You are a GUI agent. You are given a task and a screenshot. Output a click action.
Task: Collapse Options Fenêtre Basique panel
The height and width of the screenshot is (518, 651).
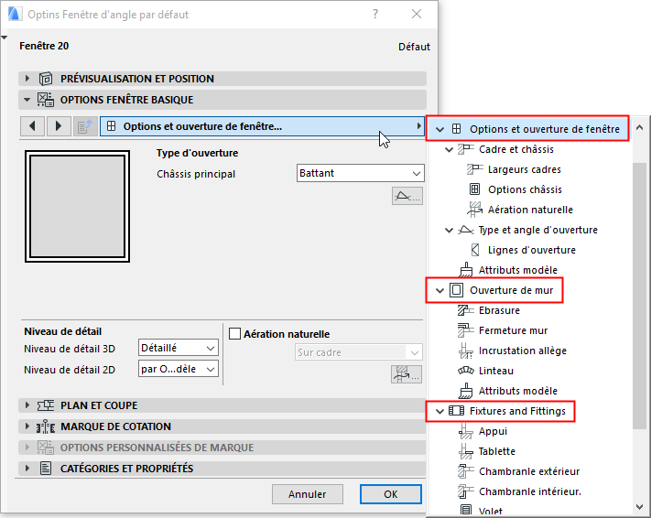[27, 100]
